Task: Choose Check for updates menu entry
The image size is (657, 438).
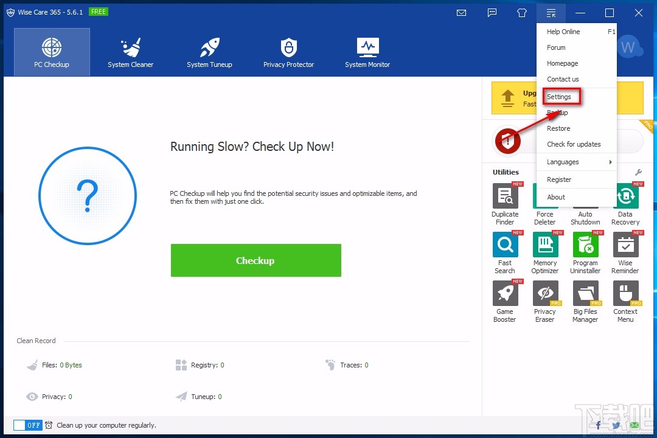Action: 574,144
